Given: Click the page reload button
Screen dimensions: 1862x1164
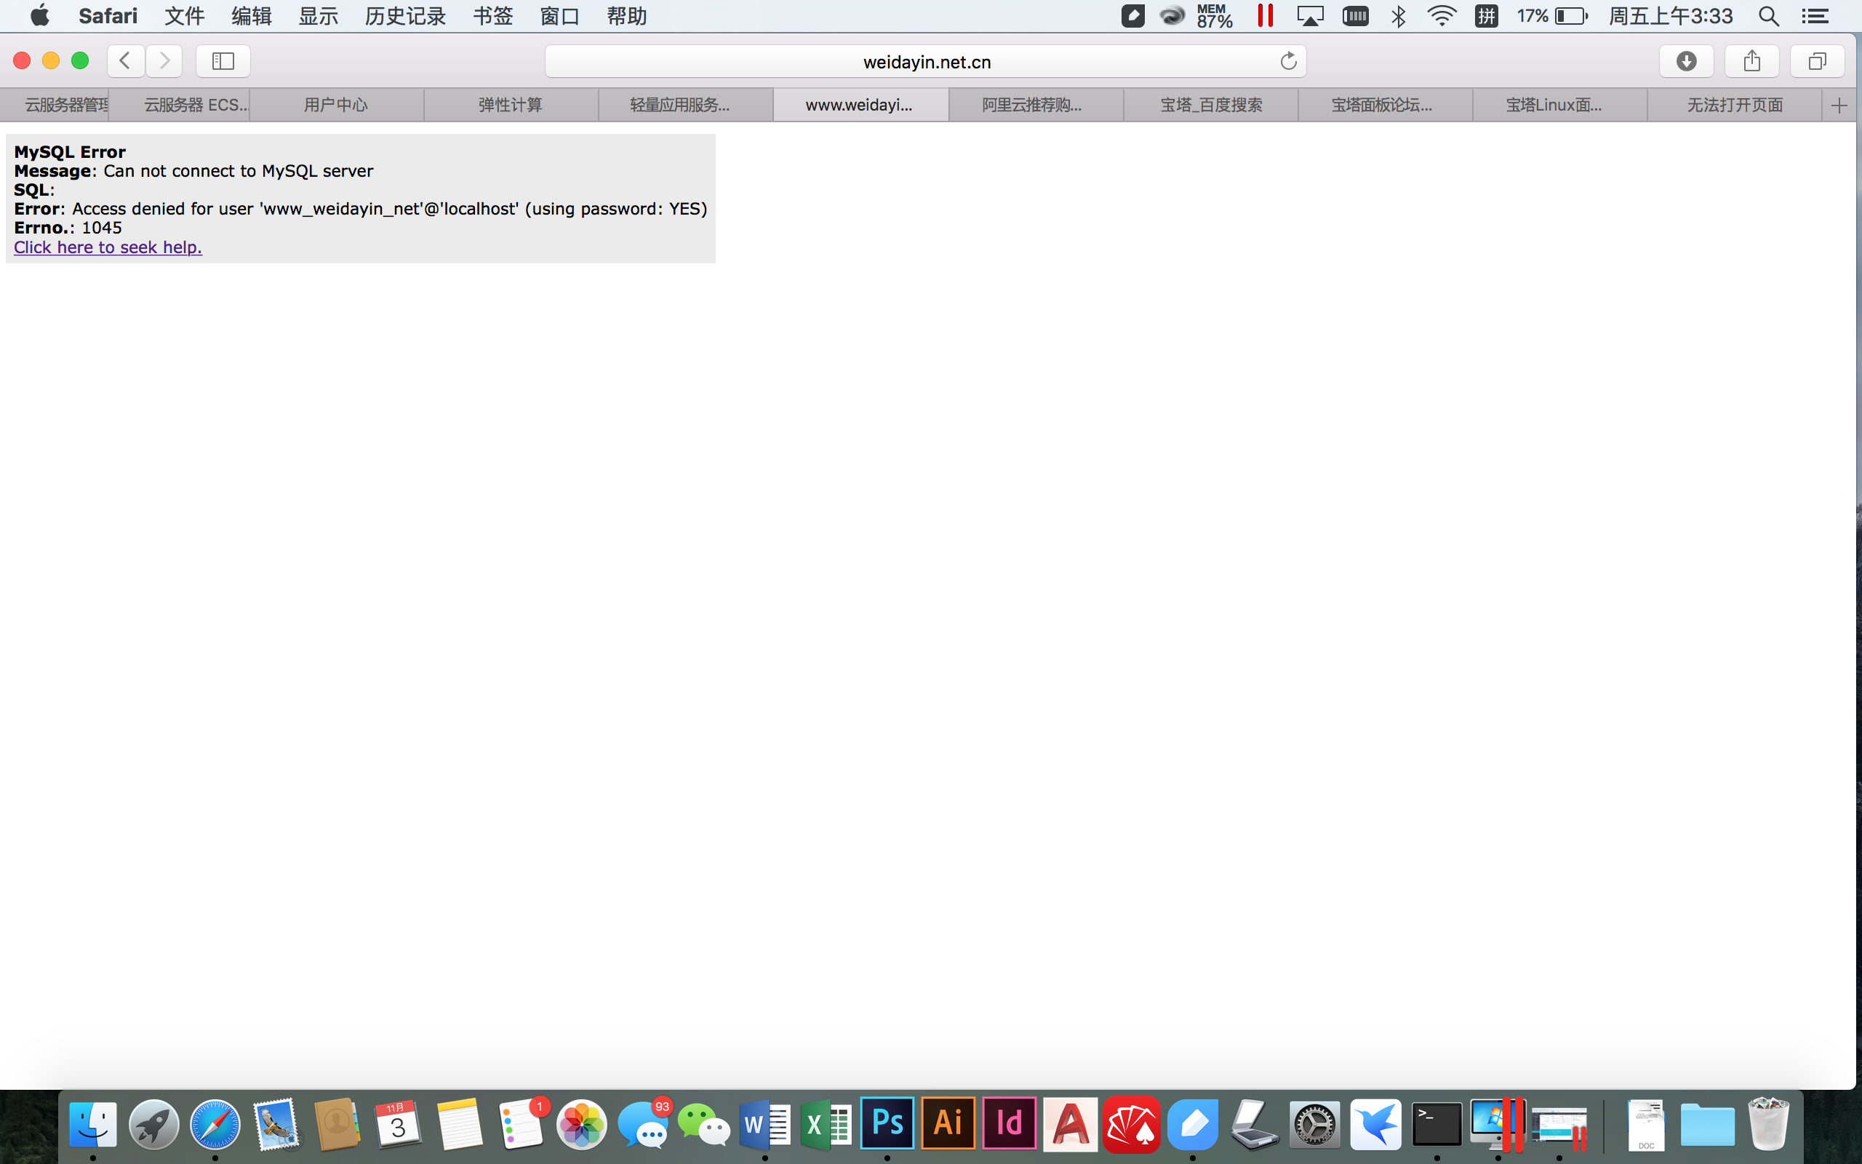Looking at the screenshot, I should (x=1287, y=60).
